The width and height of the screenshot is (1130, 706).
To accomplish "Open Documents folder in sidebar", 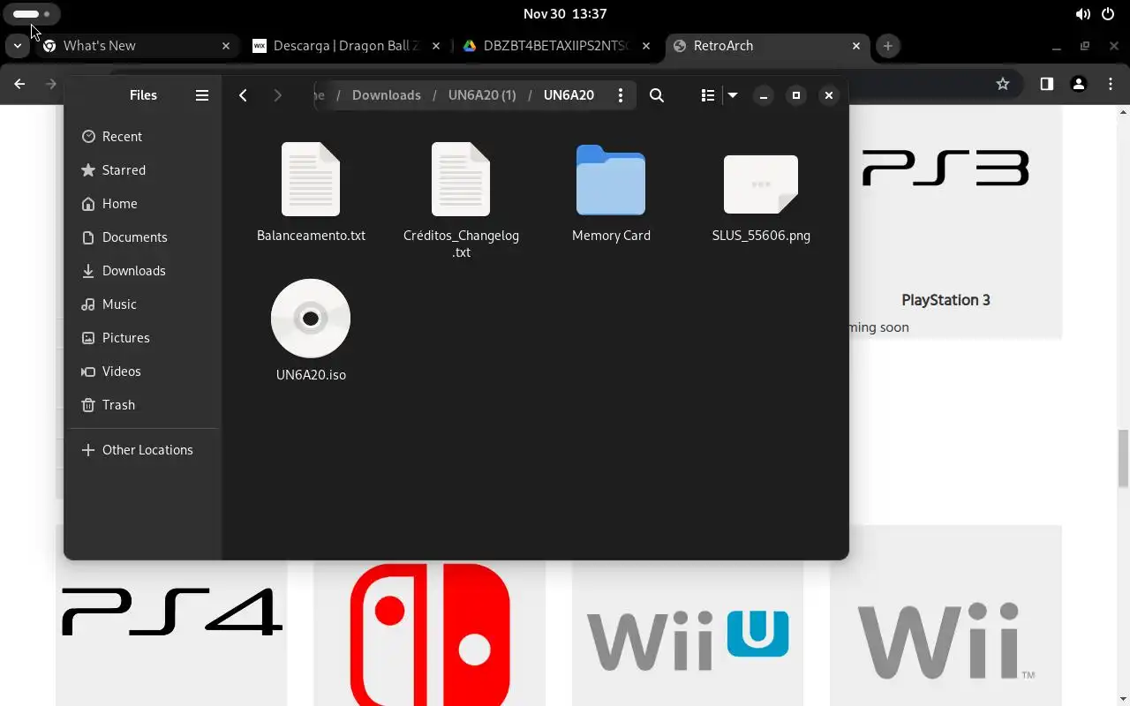I will 143,237.
